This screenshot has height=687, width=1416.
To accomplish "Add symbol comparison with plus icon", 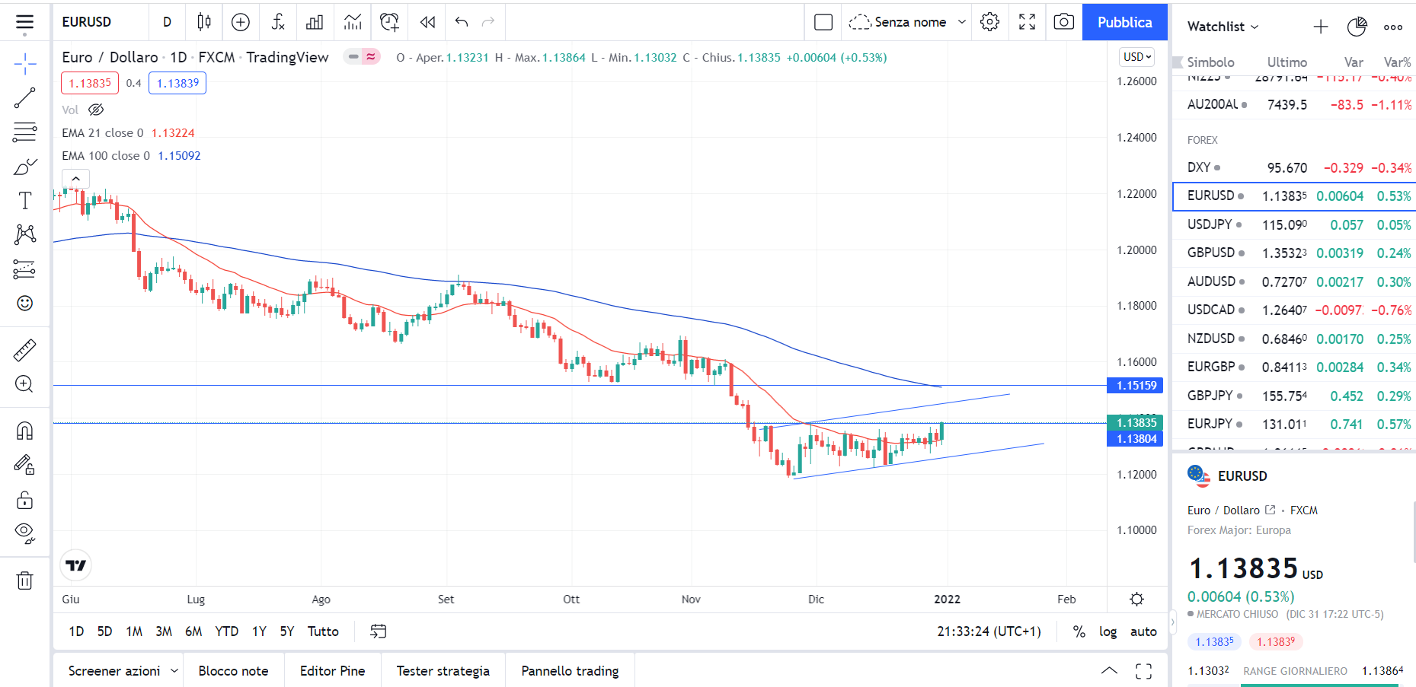I will click(240, 22).
